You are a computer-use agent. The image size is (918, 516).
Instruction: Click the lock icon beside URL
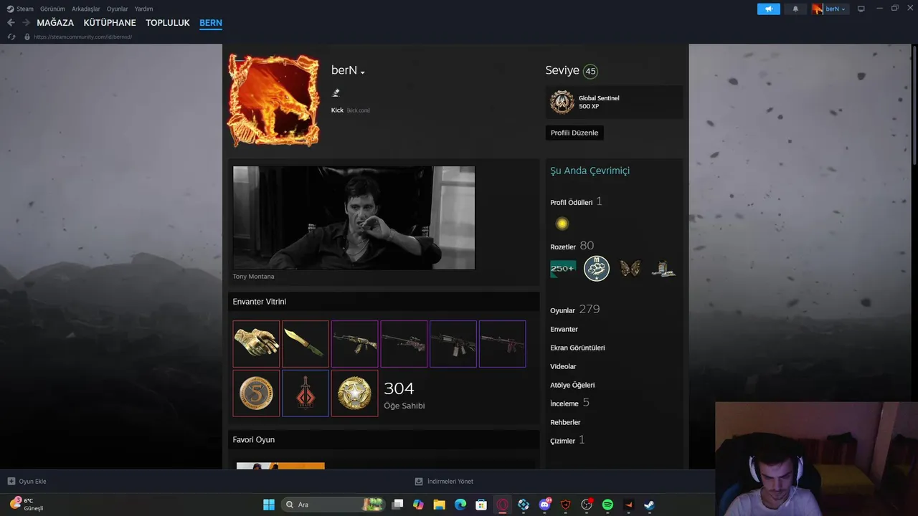click(x=27, y=37)
